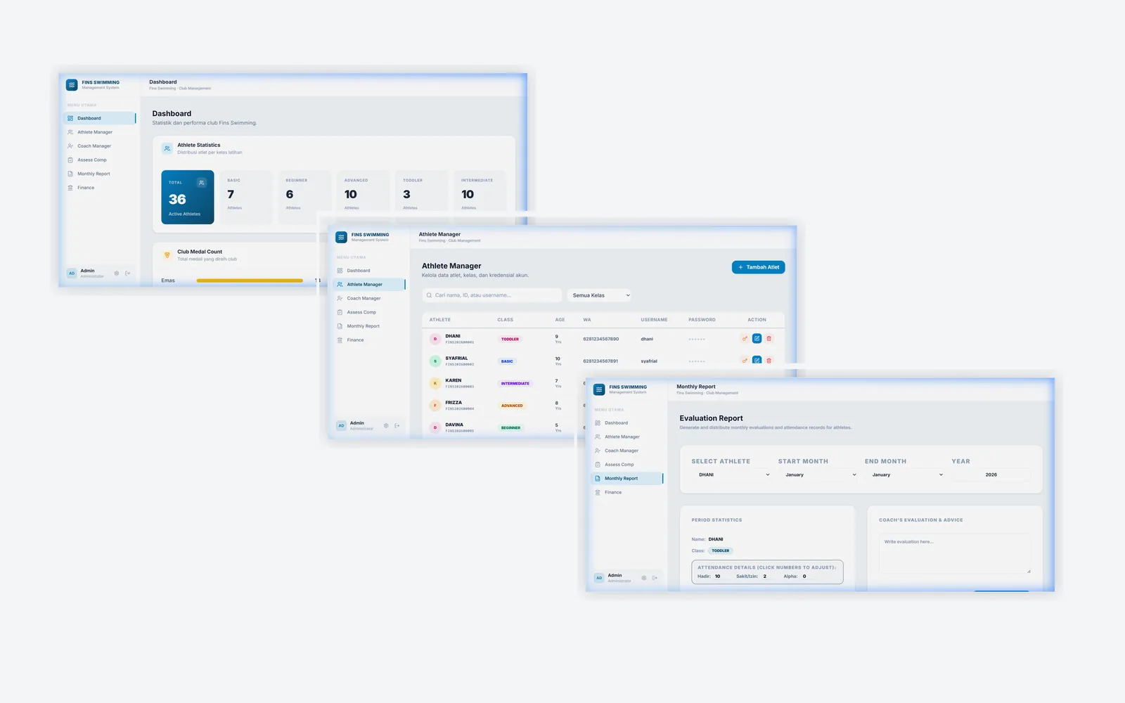Click logout icon in Monthly Report window sidebar
The image size is (1125, 703).
[x=655, y=578]
